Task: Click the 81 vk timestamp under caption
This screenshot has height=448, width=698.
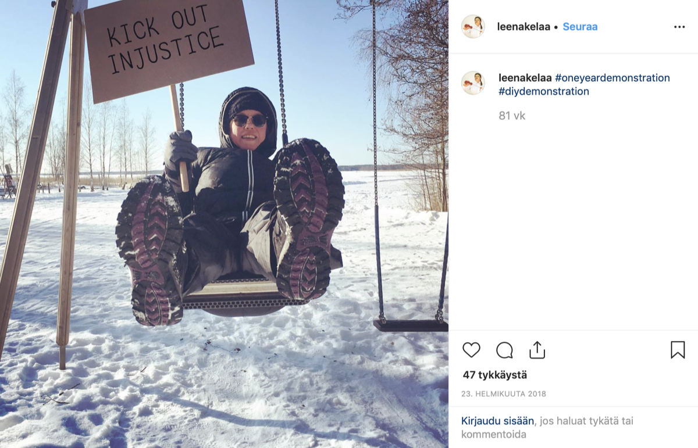Action: coord(512,116)
